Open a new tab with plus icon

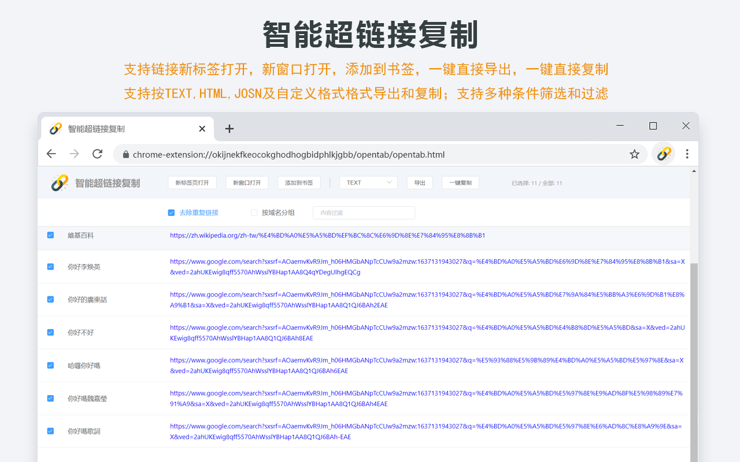tap(230, 129)
